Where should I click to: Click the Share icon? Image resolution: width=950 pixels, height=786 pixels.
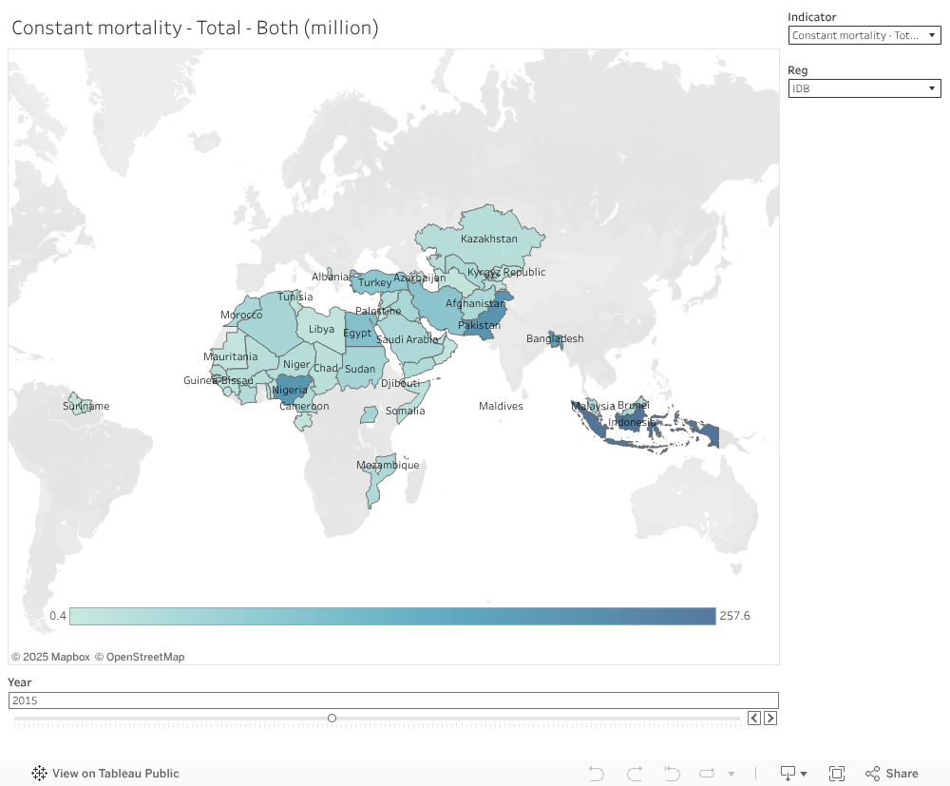(891, 774)
